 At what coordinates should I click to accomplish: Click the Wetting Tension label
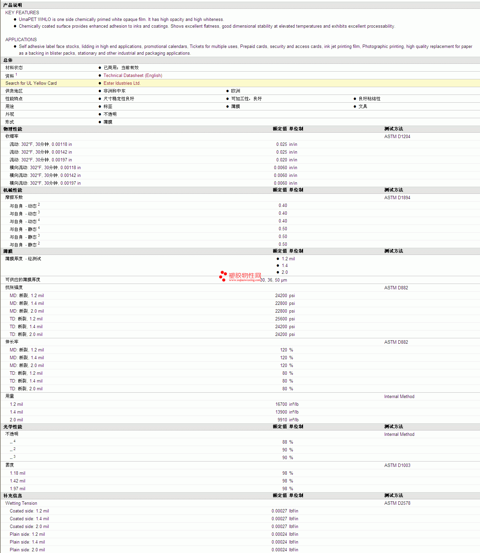click(21, 503)
